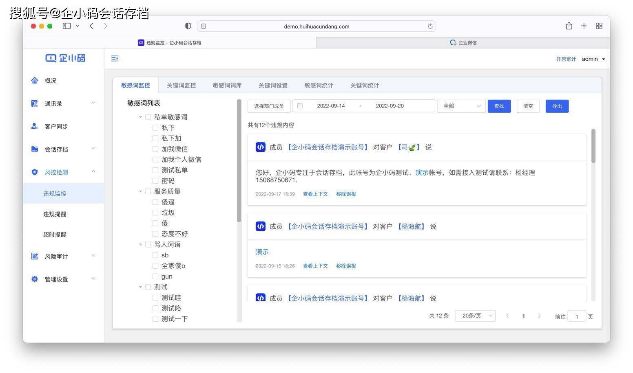Enable the 态度不好 checkbox
Viewport: 633px width, 373px height.
pyautogui.click(x=155, y=234)
